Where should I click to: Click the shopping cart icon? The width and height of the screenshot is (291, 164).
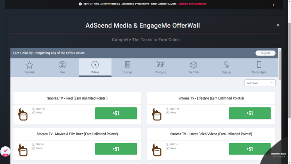point(161,64)
